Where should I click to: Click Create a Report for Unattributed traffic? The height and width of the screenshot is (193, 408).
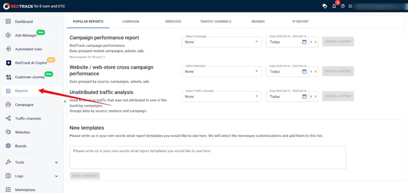point(338,96)
